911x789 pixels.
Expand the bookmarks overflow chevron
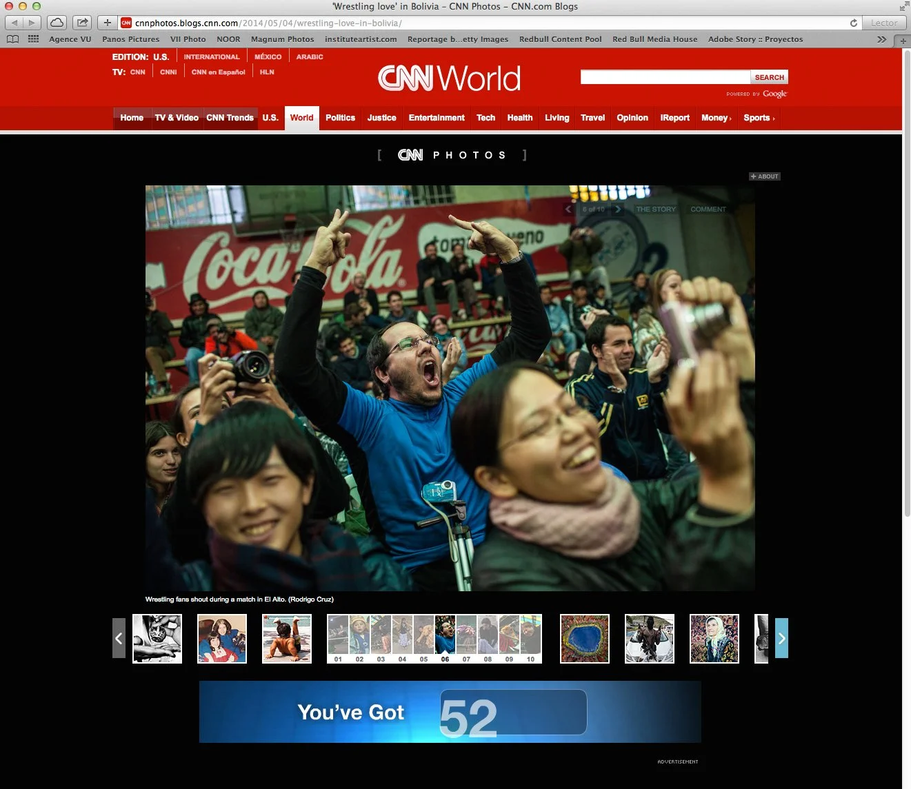882,39
